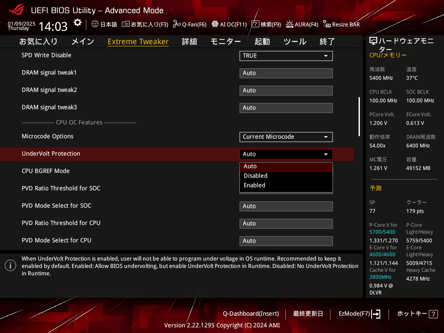This screenshot has width=444, height=333.
Task: Open AURA lighting settings icon
Action: point(289,24)
